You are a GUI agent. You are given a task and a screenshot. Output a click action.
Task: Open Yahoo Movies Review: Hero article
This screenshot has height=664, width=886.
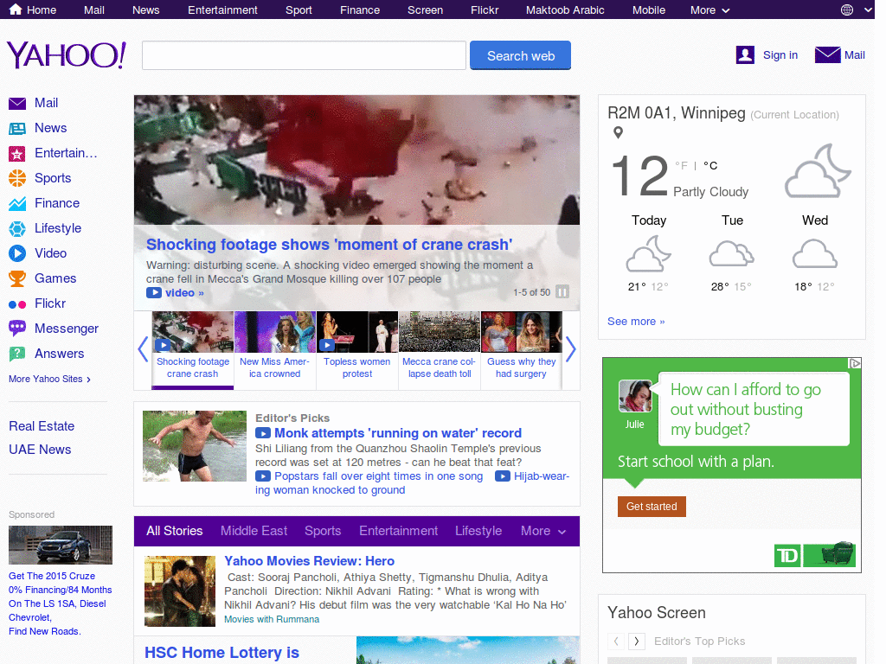click(309, 560)
